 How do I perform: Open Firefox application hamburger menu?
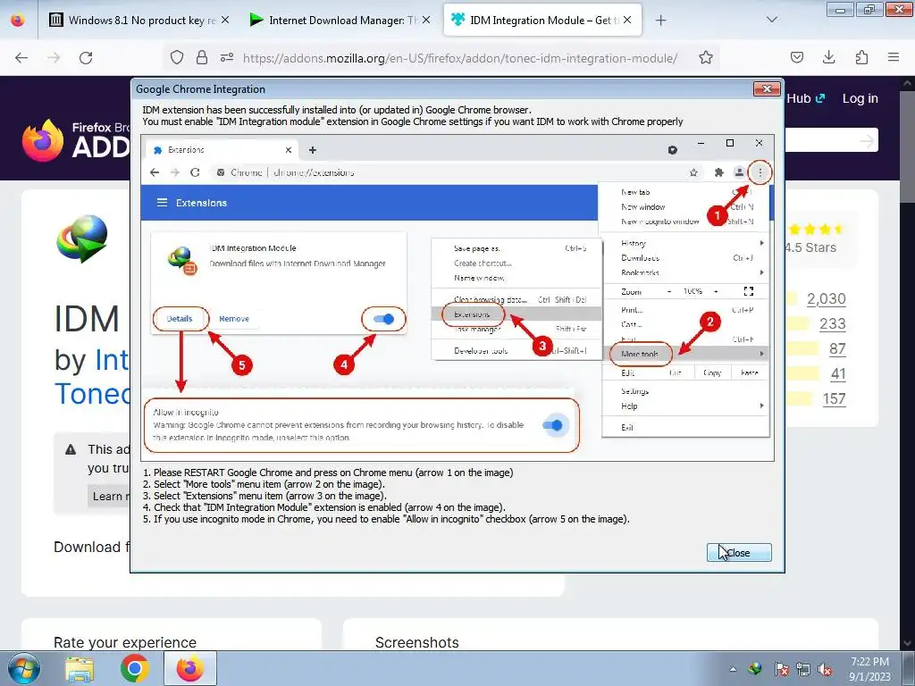tap(894, 57)
